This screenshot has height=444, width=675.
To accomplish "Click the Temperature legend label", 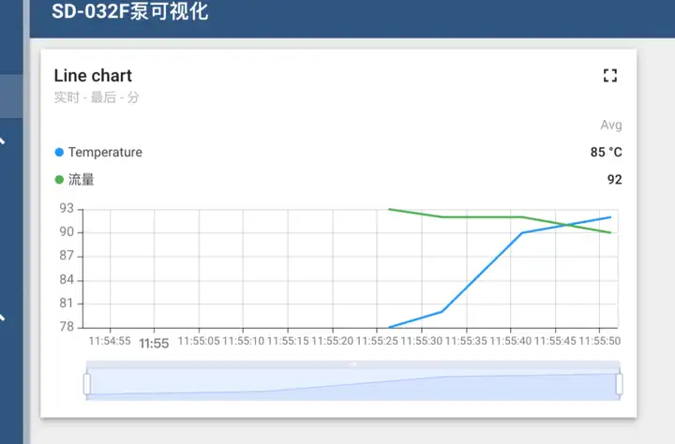I will coord(105,152).
